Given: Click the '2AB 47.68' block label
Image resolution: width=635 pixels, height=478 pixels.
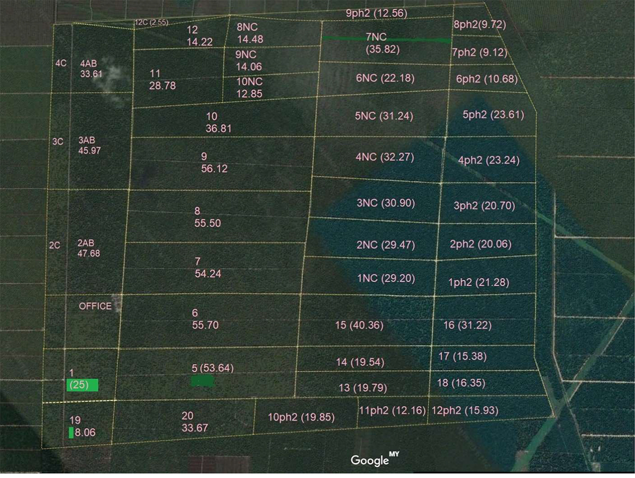Looking at the screenshot, I should pyautogui.click(x=88, y=248).
